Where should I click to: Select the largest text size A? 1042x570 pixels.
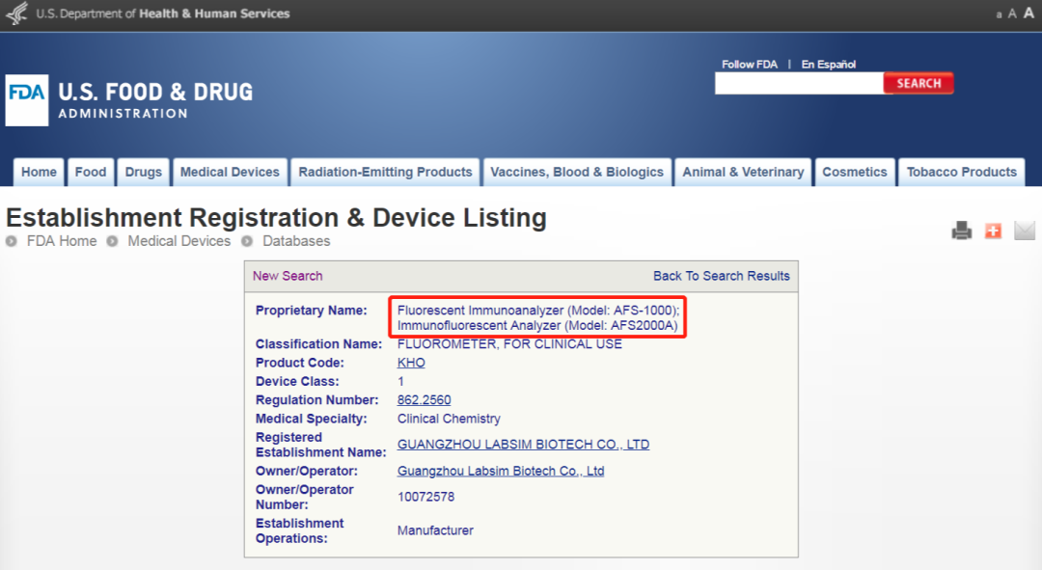(1028, 14)
